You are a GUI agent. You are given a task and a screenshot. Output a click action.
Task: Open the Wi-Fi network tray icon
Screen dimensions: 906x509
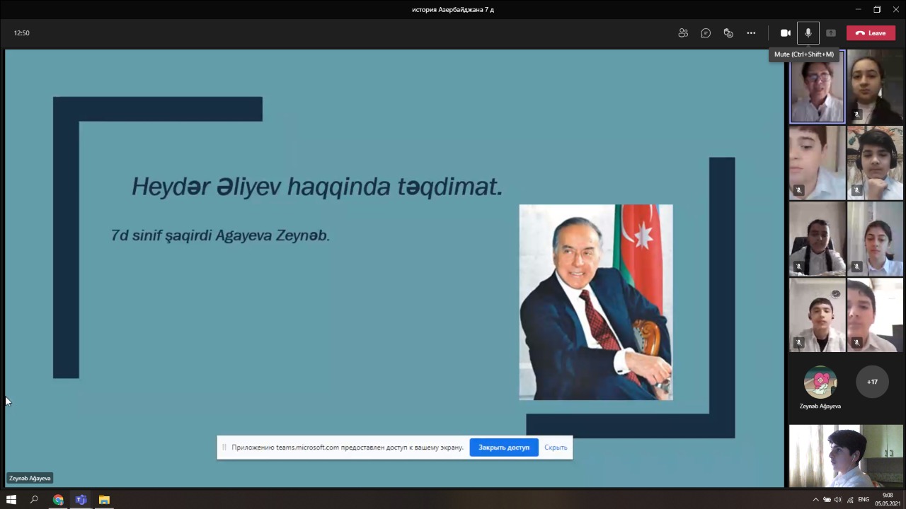pos(850,500)
